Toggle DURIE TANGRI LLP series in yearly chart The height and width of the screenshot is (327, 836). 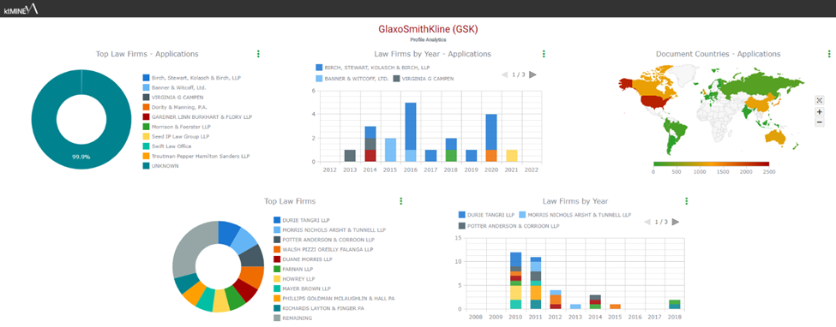click(486, 215)
